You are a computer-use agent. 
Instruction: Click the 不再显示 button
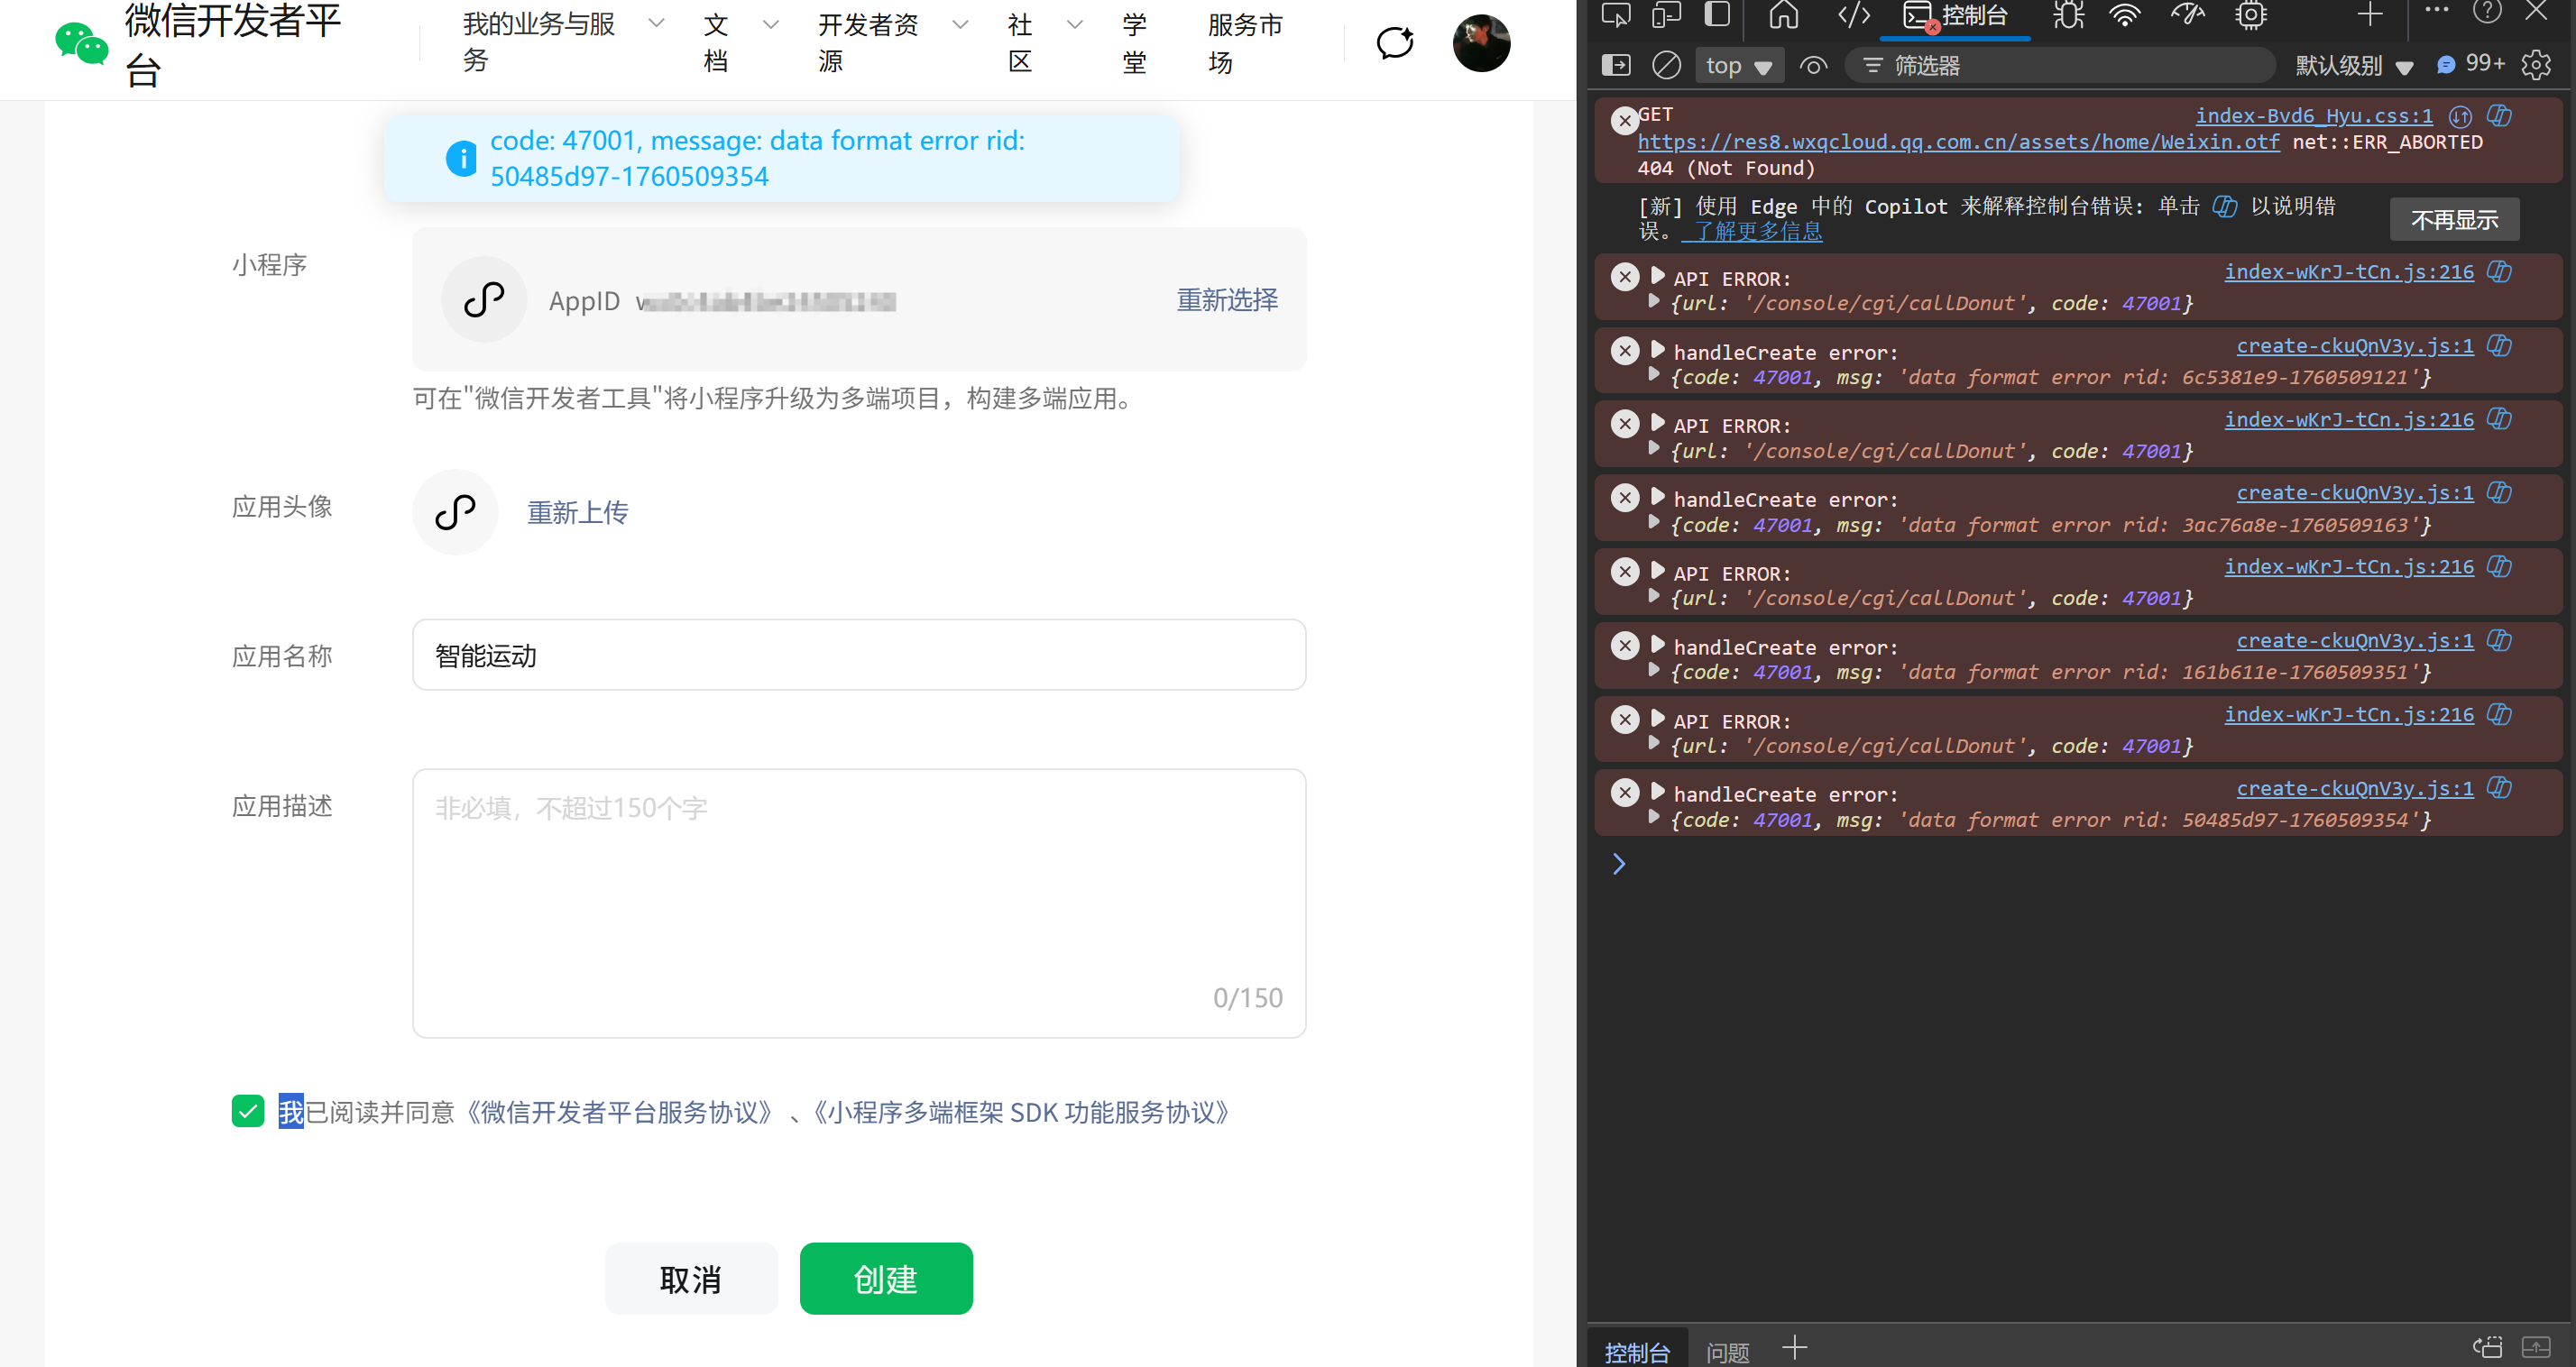click(2453, 219)
